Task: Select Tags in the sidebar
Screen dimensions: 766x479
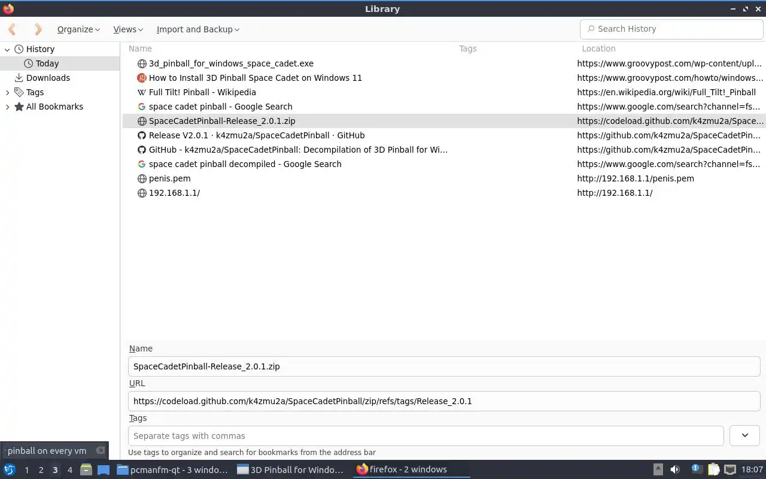Action: [x=35, y=92]
